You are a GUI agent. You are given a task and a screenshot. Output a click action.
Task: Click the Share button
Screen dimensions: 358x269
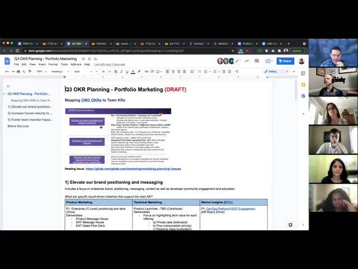[x=285, y=61]
